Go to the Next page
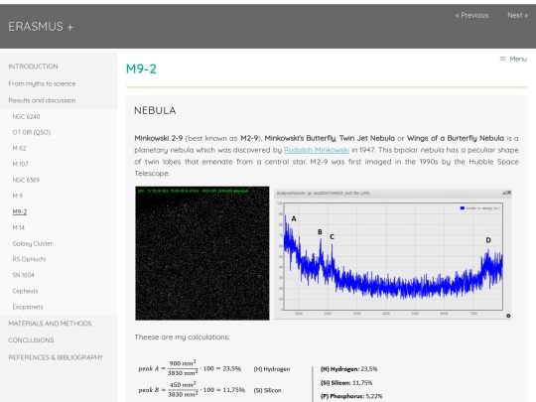This screenshot has width=536, height=402. [517, 15]
